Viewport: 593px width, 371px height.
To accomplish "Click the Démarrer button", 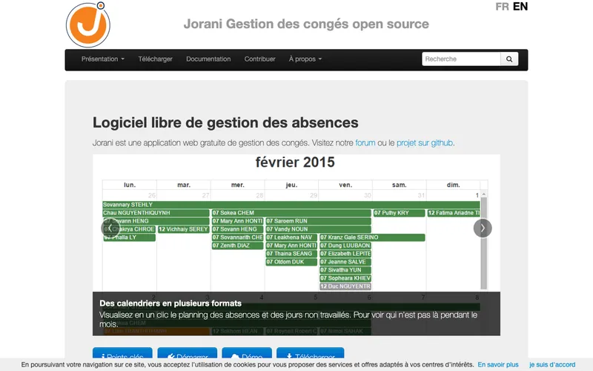I will pyautogui.click(x=188, y=354).
